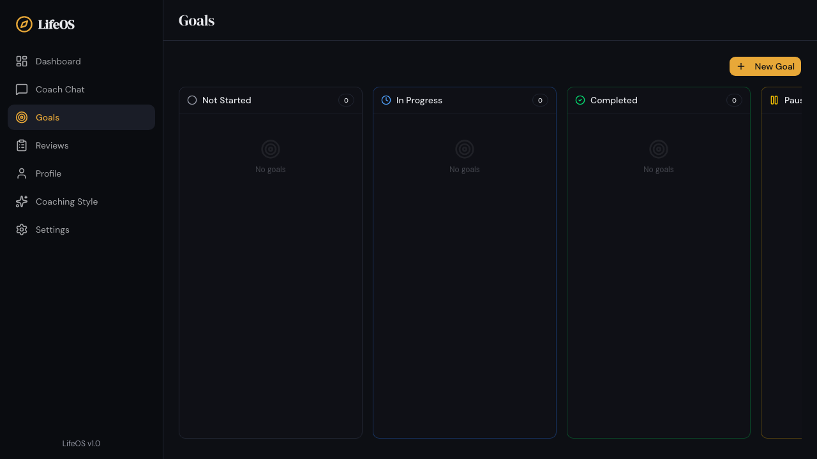This screenshot has width=817, height=459.
Task: Open the Dashboard page
Action: 81,61
